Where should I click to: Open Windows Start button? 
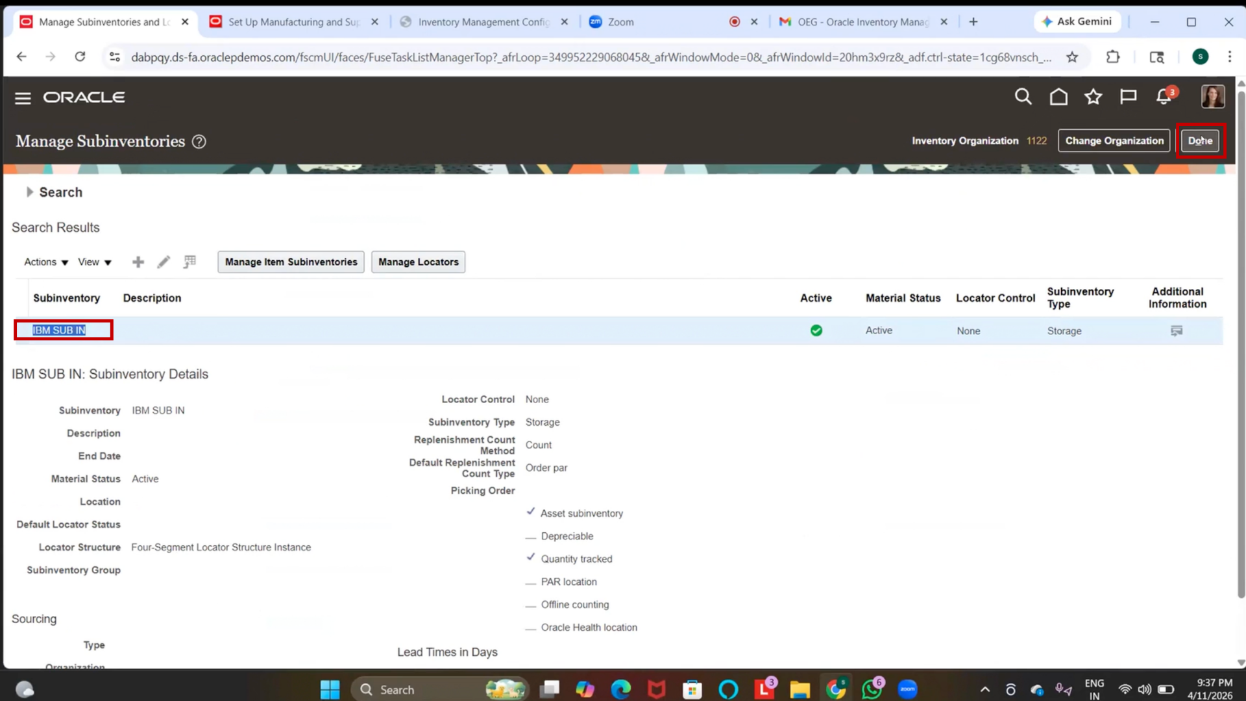[330, 689]
